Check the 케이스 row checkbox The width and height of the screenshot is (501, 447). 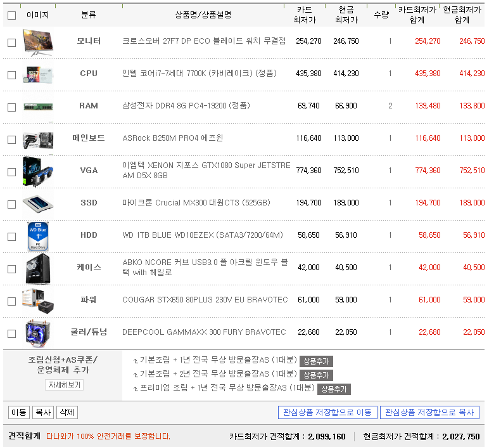tap(12, 269)
